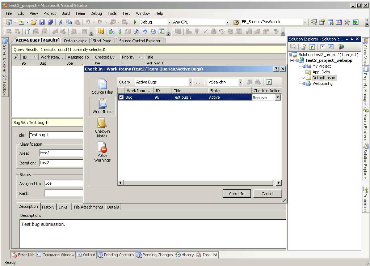Click the Copy icon in main toolbar
This screenshot has width=370, height=266.
tap(69, 22)
